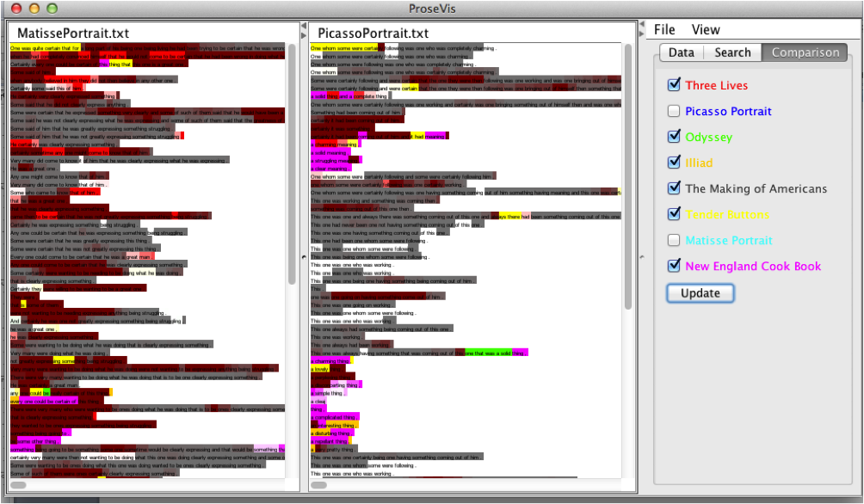Enable the Picasso Portrait checkbox
864x504 pixels.
point(673,111)
